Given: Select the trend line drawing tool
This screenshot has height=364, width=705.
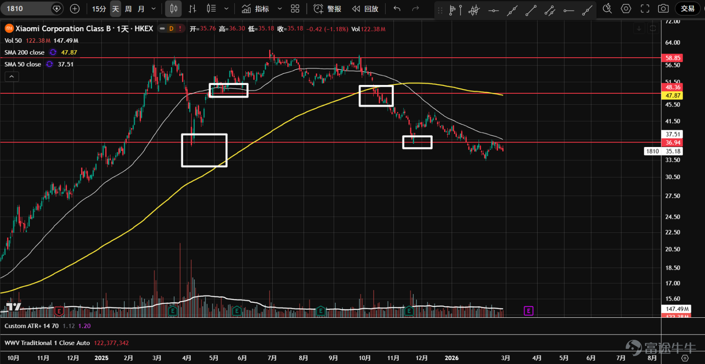Looking at the screenshot, I should 531,10.
